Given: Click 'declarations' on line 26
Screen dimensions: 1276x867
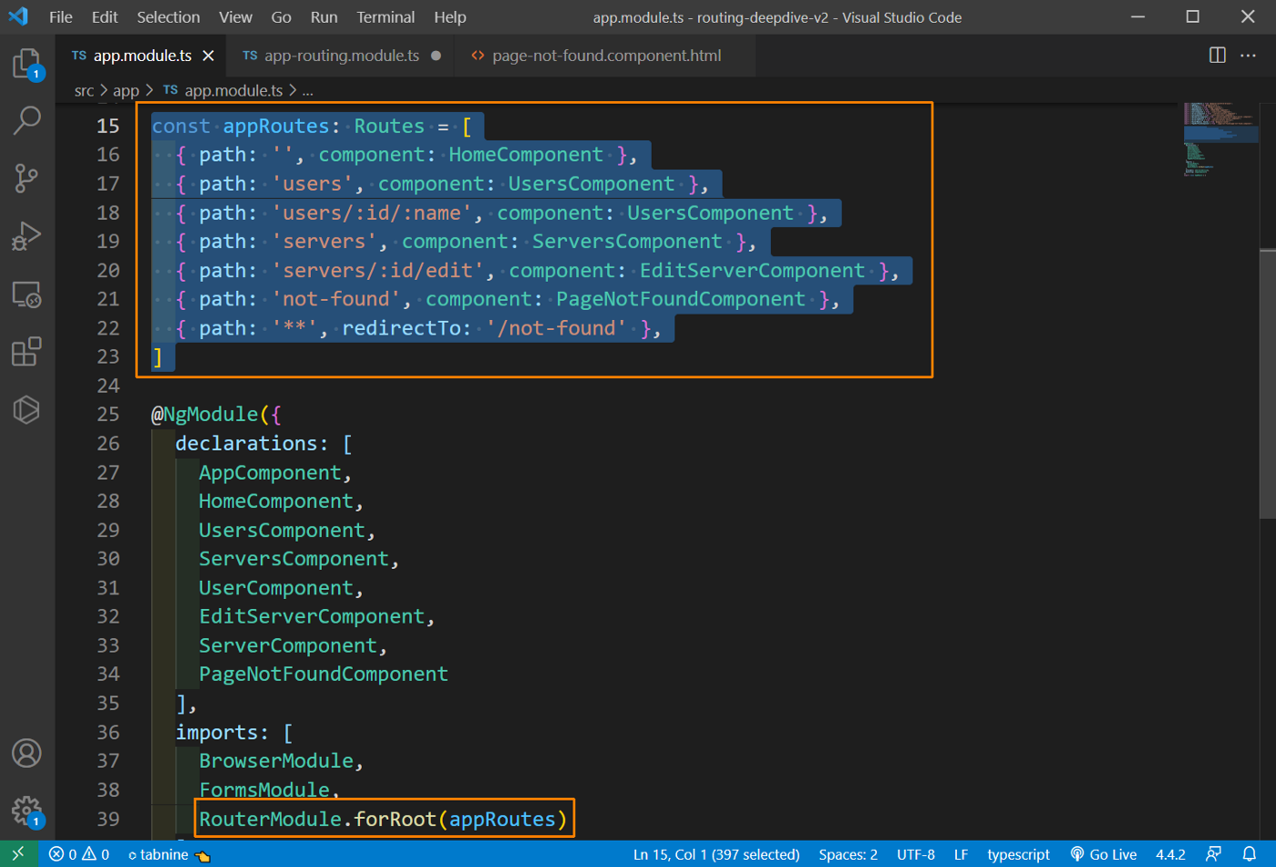Looking at the screenshot, I should (x=246, y=444).
